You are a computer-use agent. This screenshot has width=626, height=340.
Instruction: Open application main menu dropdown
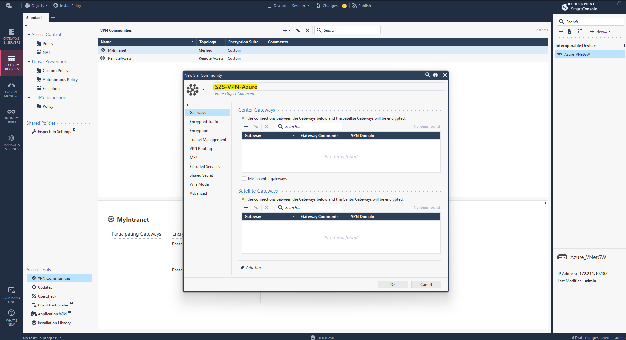(11, 6)
